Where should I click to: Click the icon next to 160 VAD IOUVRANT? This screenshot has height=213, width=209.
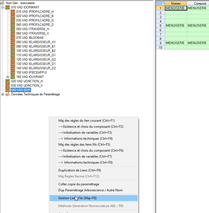[x=13, y=77]
